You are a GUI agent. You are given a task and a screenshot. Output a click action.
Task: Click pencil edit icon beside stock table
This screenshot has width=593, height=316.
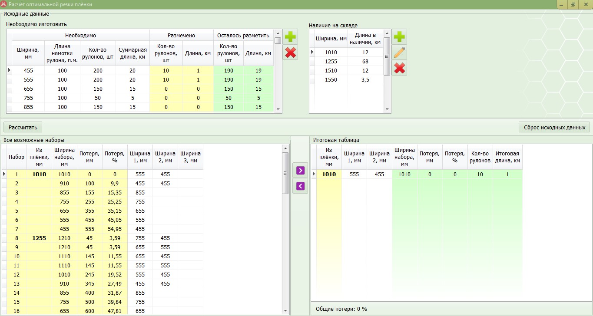[399, 53]
